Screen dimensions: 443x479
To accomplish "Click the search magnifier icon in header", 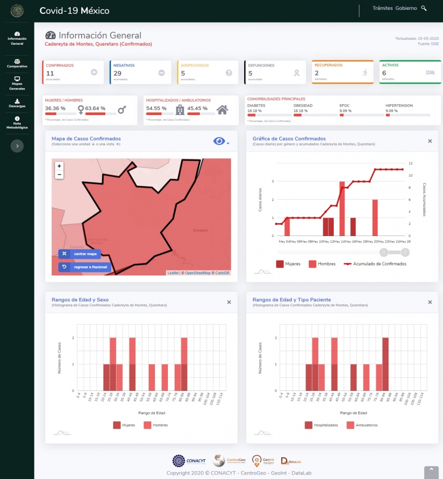I will pos(424,8).
